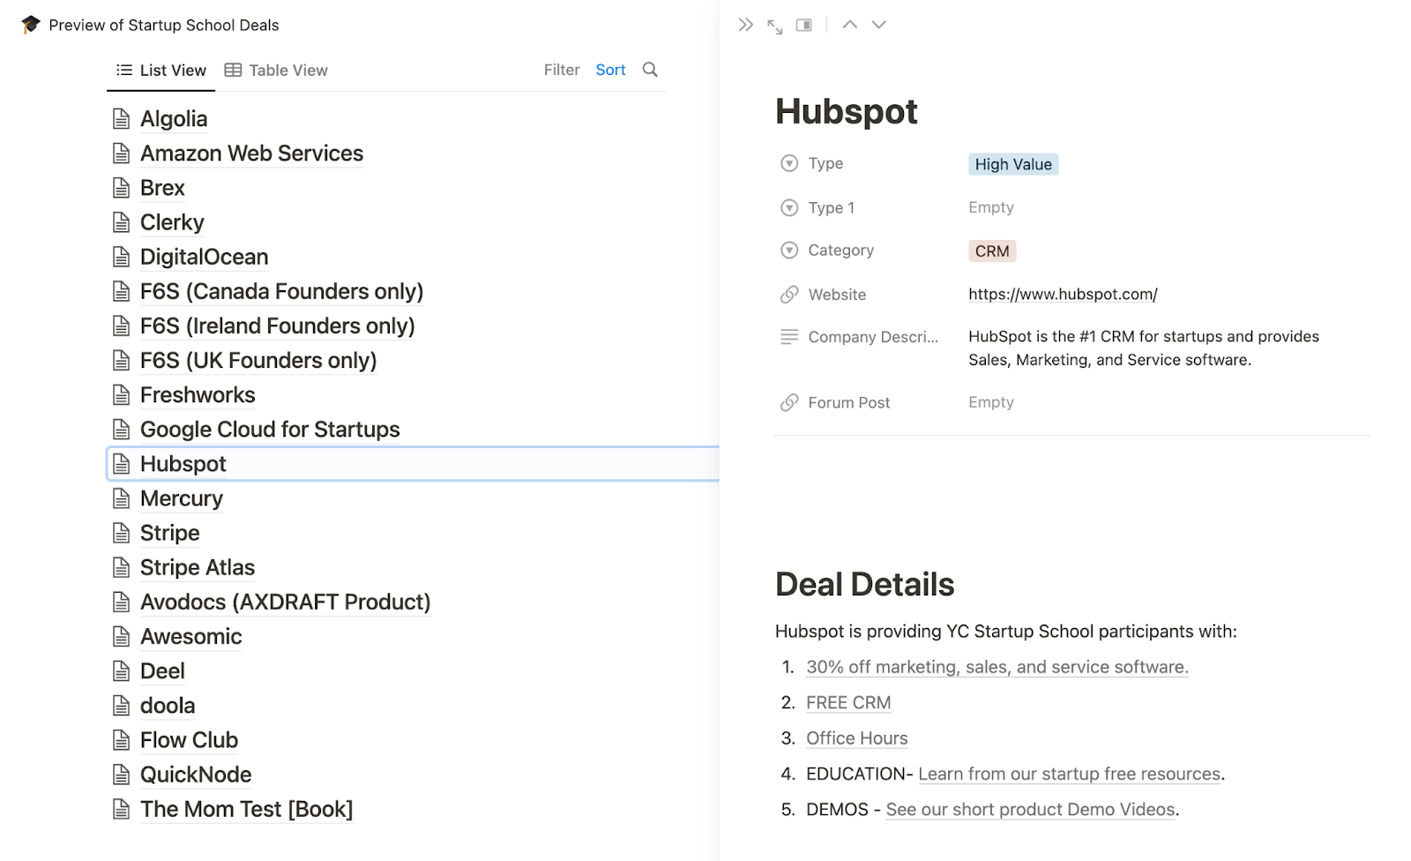Open the Sort options
1411x861 pixels.
tap(610, 70)
